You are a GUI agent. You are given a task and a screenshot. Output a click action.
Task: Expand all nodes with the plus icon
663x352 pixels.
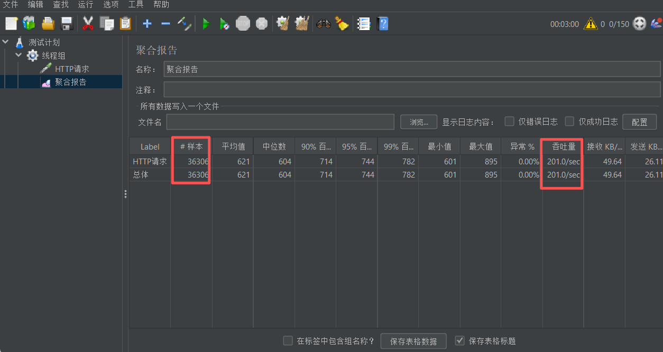click(147, 23)
